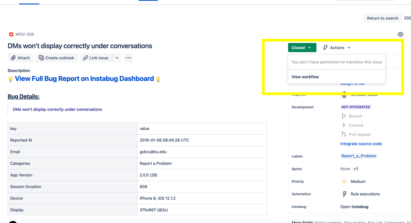Click the Medium priority icon
Image resolution: width=411 pixels, height=223 pixels.
tap(344, 182)
